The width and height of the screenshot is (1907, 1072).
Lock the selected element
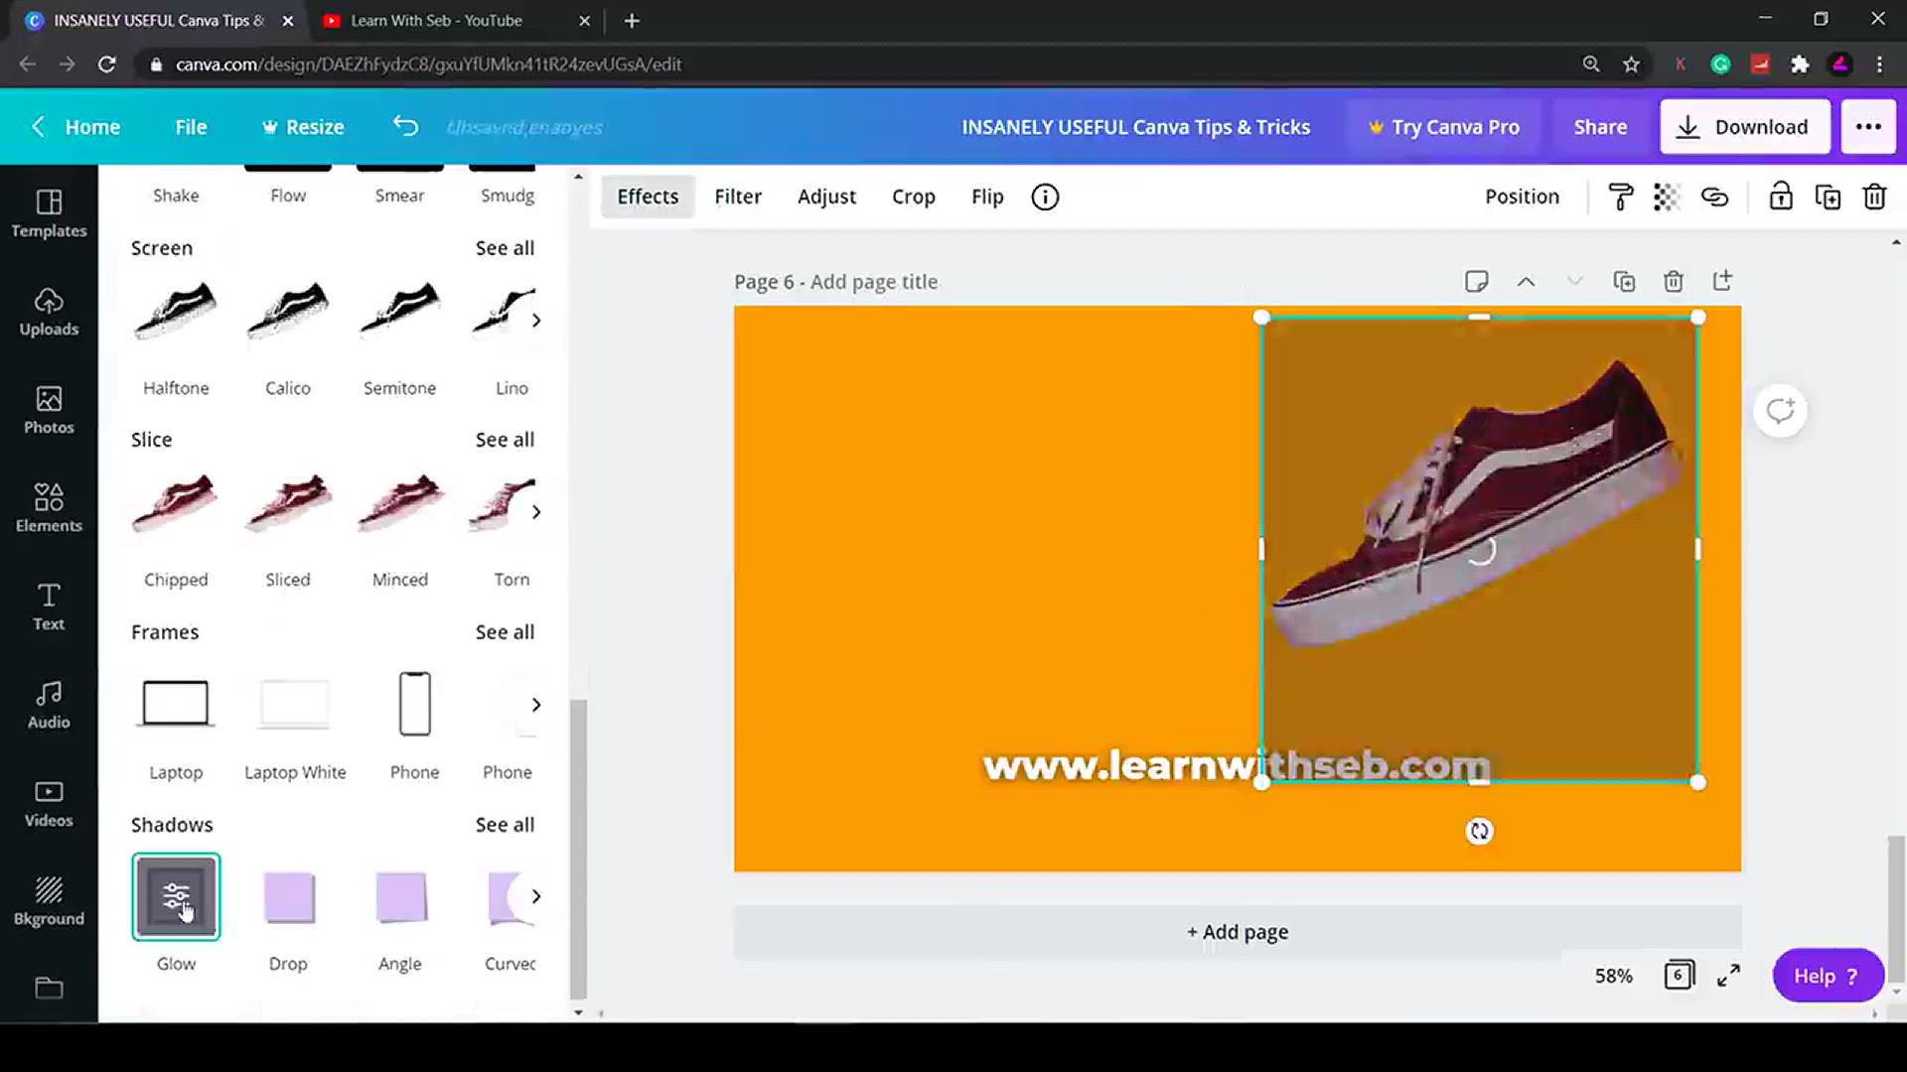point(1780,197)
